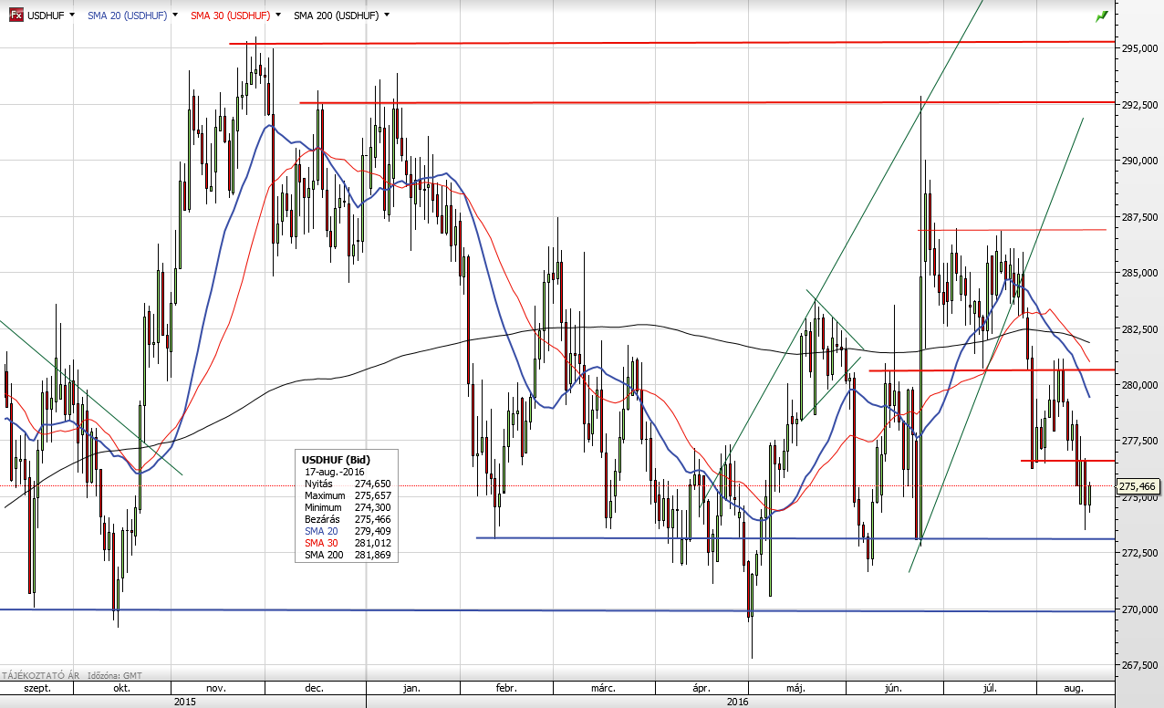Click the ápr. month label on time axis

tap(700, 688)
